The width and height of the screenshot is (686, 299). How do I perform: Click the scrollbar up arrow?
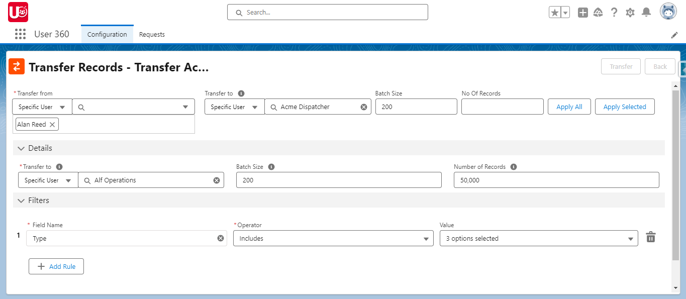tap(675, 86)
